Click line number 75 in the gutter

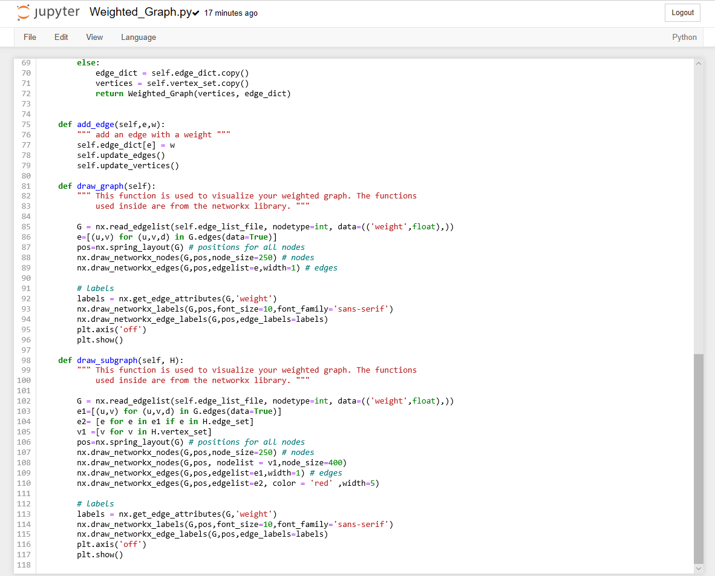pos(26,125)
